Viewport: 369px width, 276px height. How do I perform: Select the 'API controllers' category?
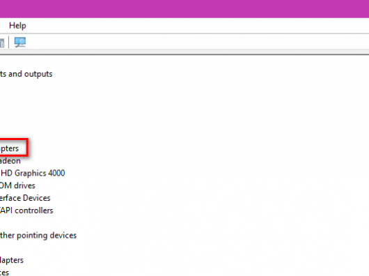tap(26, 210)
